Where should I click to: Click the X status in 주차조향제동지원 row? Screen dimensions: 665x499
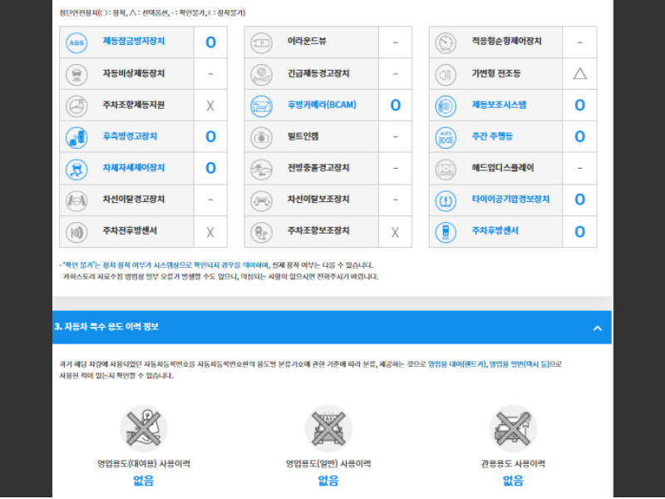tap(210, 106)
